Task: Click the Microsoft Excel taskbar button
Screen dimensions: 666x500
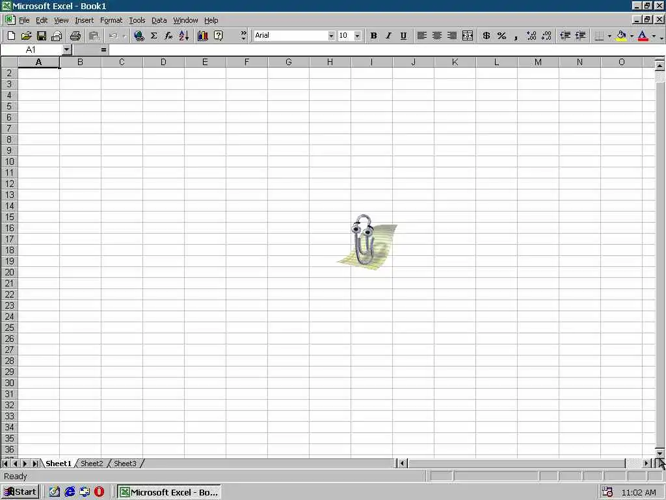Action: [169, 492]
